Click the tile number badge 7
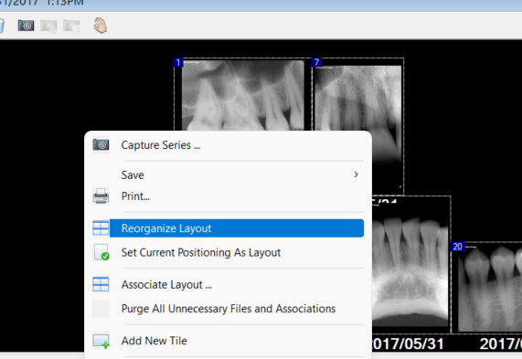Image resolution: width=522 pixels, height=359 pixels. [x=316, y=62]
